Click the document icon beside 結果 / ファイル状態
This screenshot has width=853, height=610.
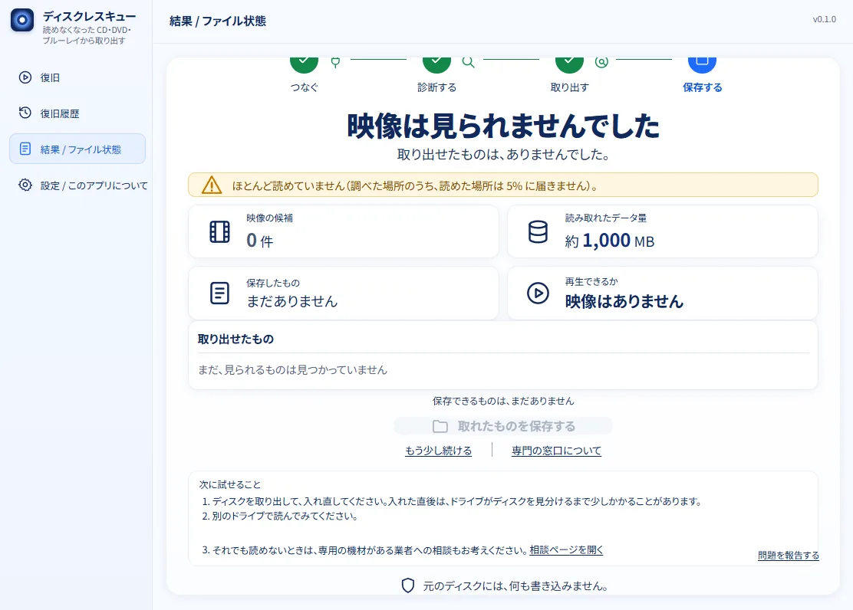25,149
